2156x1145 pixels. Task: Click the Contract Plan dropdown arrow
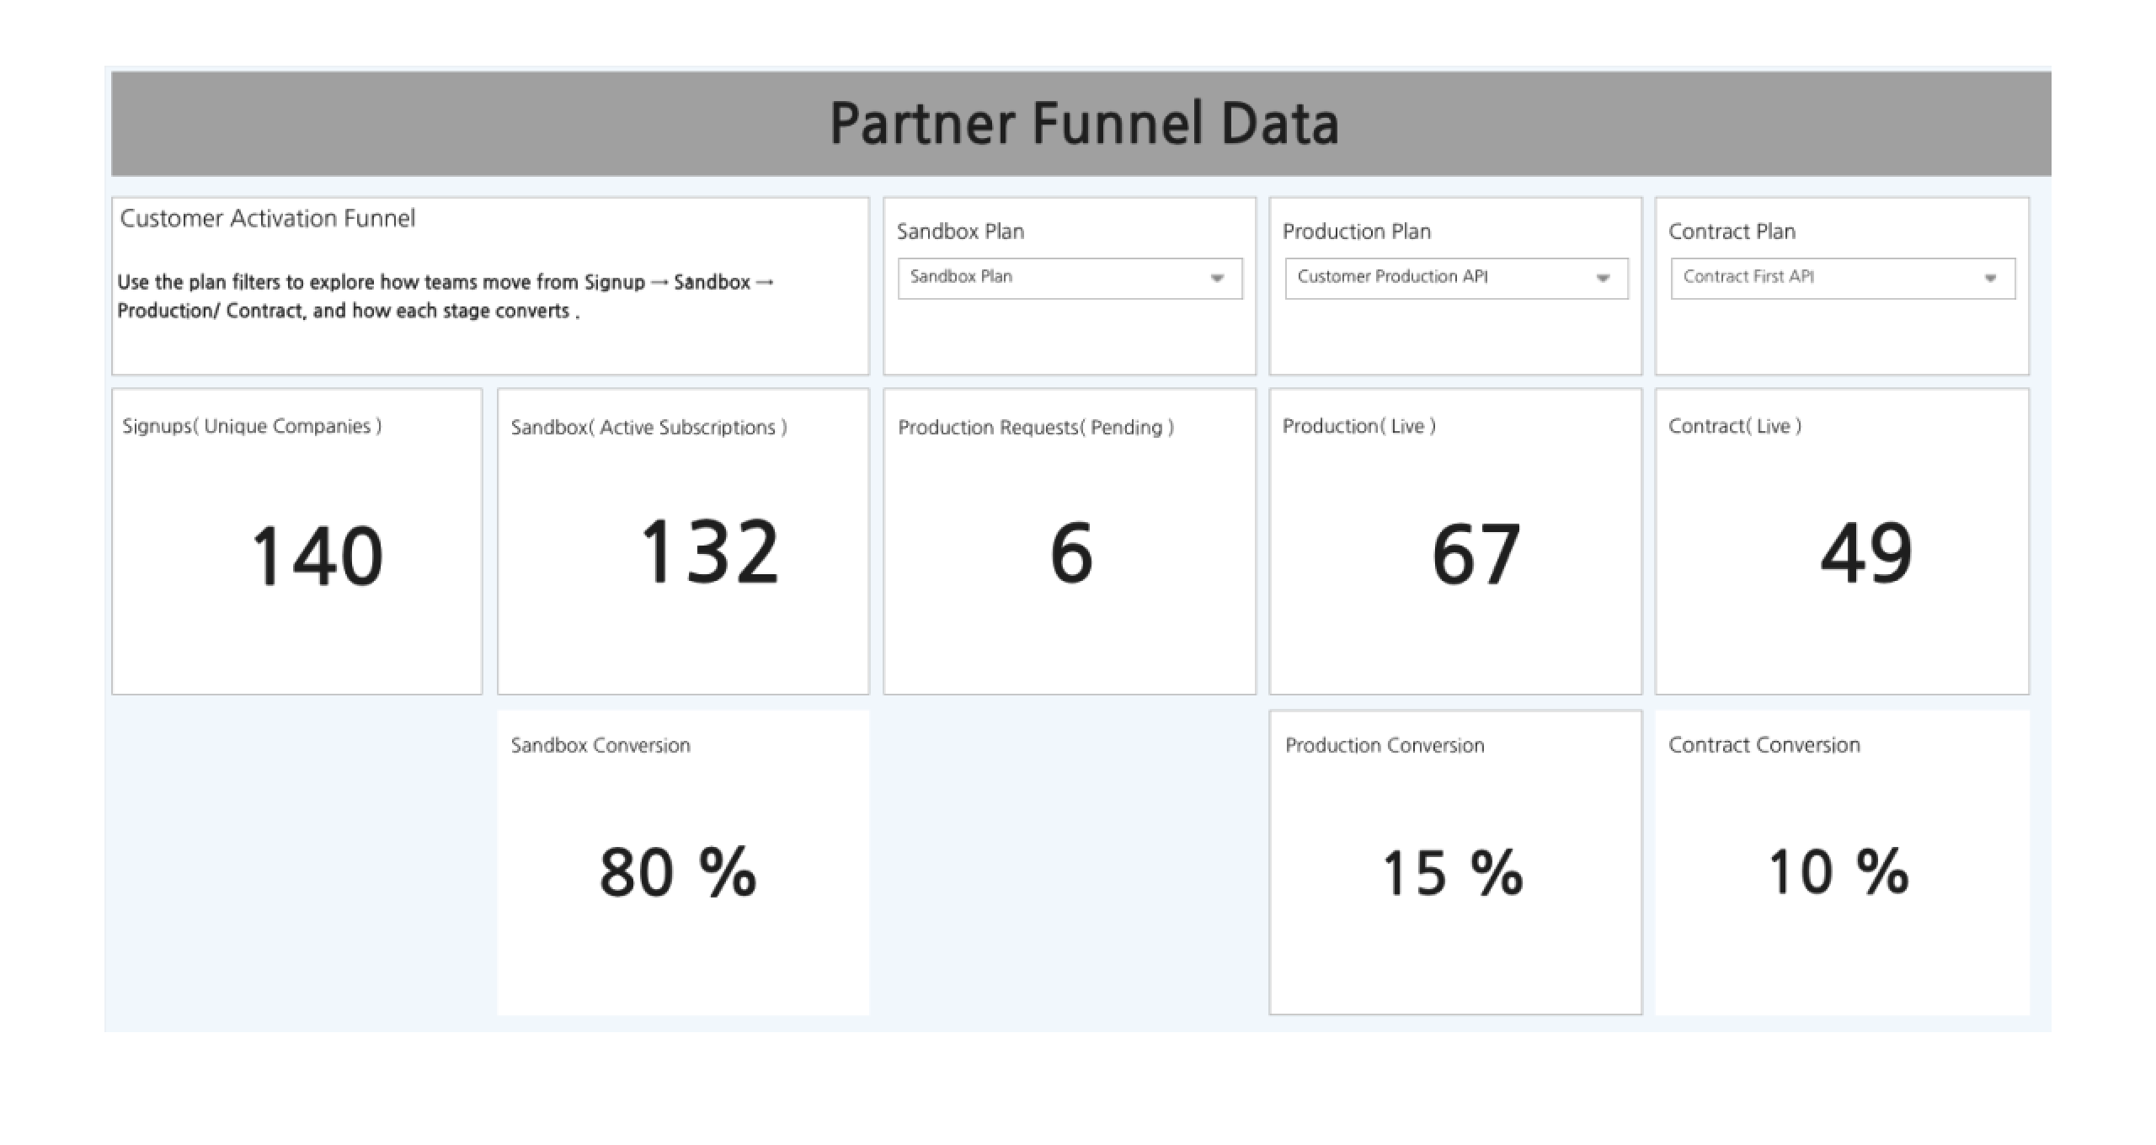[x=1991, y=278]
